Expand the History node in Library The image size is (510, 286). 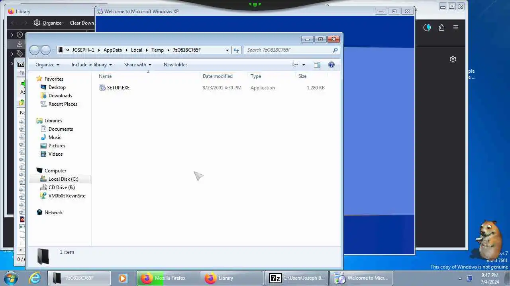point(12,35)
